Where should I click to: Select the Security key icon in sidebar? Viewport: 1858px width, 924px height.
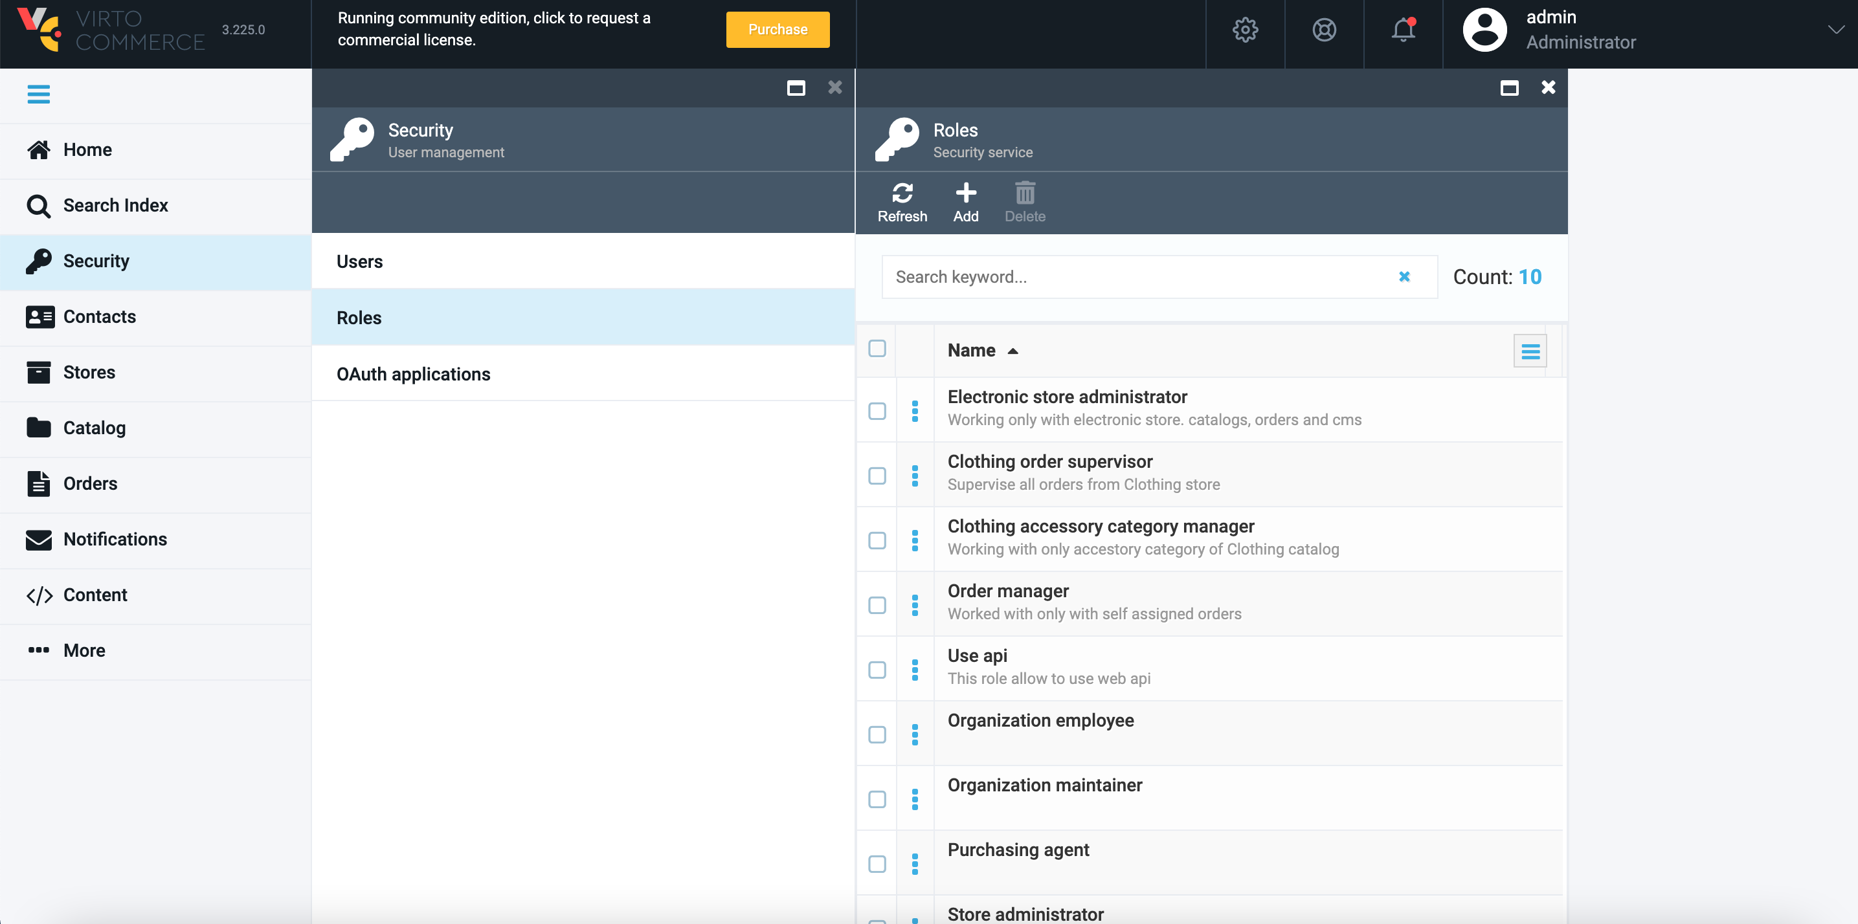[x=39, y=261]
